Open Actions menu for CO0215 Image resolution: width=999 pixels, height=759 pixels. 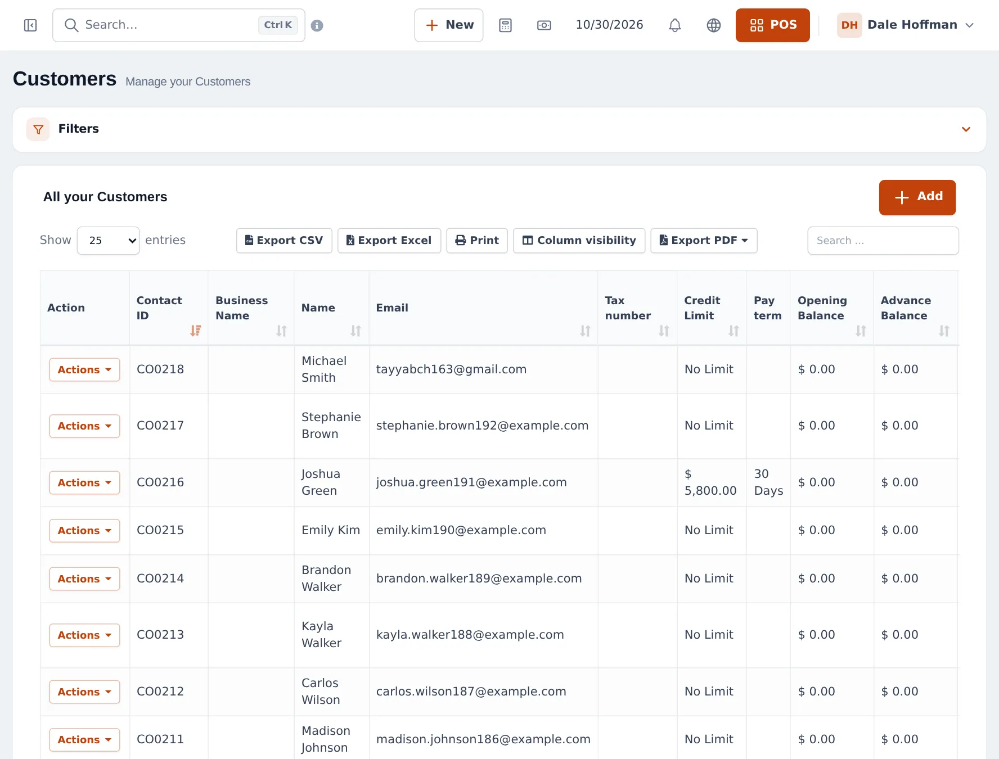(x=84, y=531)
